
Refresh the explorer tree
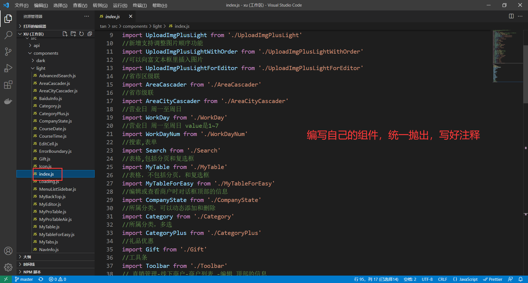click(x=81, y=34)
